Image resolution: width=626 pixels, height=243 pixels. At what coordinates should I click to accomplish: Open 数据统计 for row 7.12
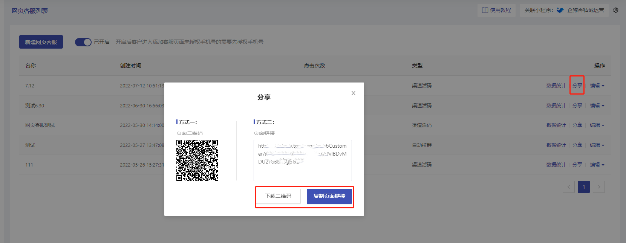(x=556, y=86)
